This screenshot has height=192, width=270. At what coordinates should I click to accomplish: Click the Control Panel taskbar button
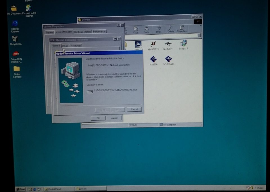[59, 189]
